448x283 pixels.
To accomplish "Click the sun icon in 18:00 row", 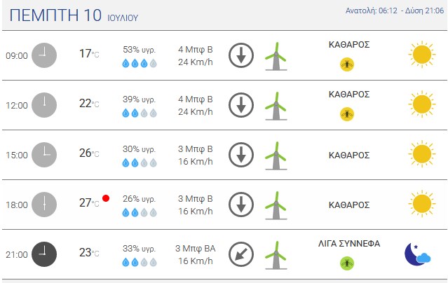I will pos(422,204).
